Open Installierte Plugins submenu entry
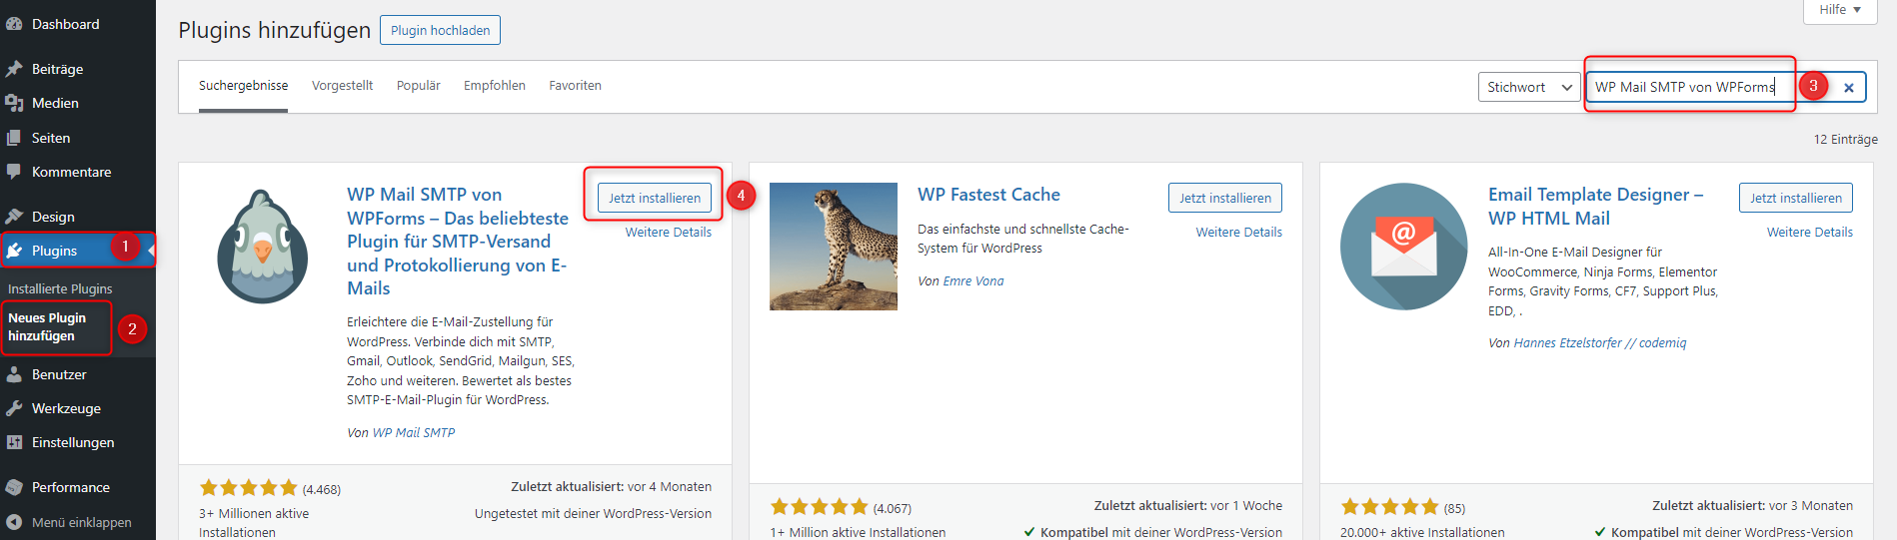This screenshot has height=540, width=1897. (x=60, y=288)
